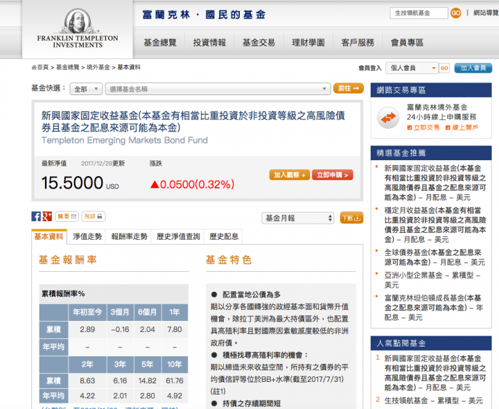
Task: Select the 基本資料 tab
Action: point(49,236)
